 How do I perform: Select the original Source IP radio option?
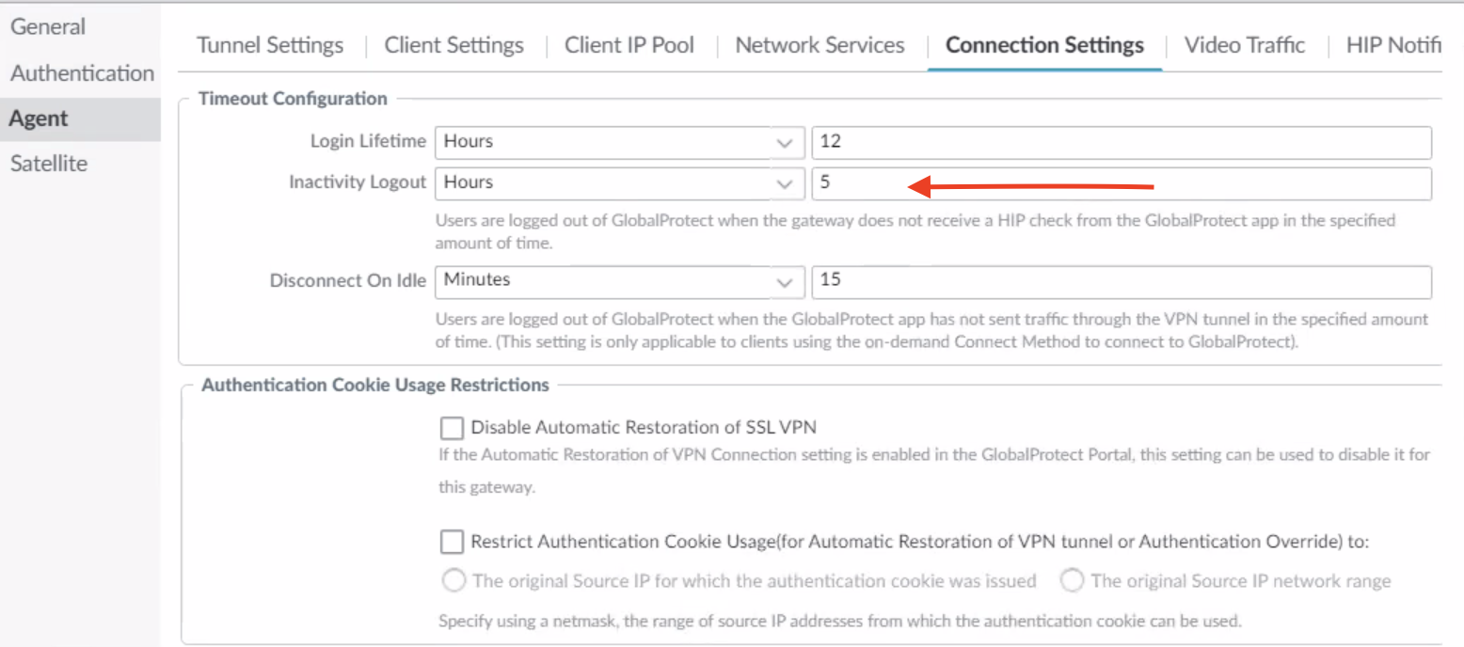tap(454, 581)
